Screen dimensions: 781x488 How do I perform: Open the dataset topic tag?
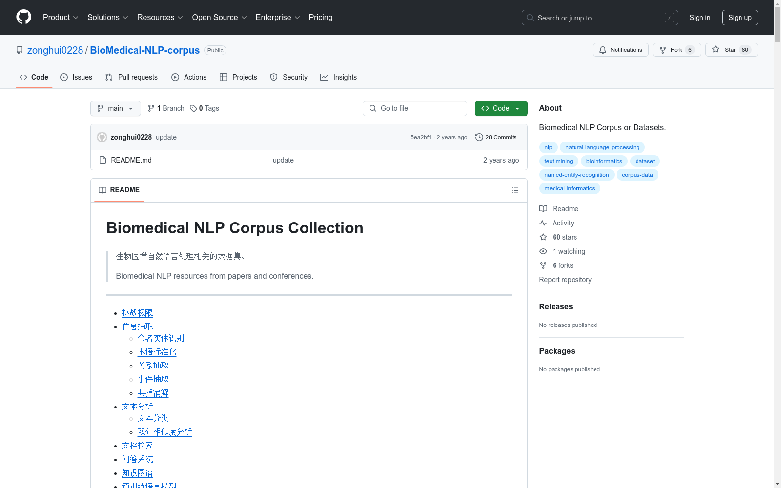645,161
